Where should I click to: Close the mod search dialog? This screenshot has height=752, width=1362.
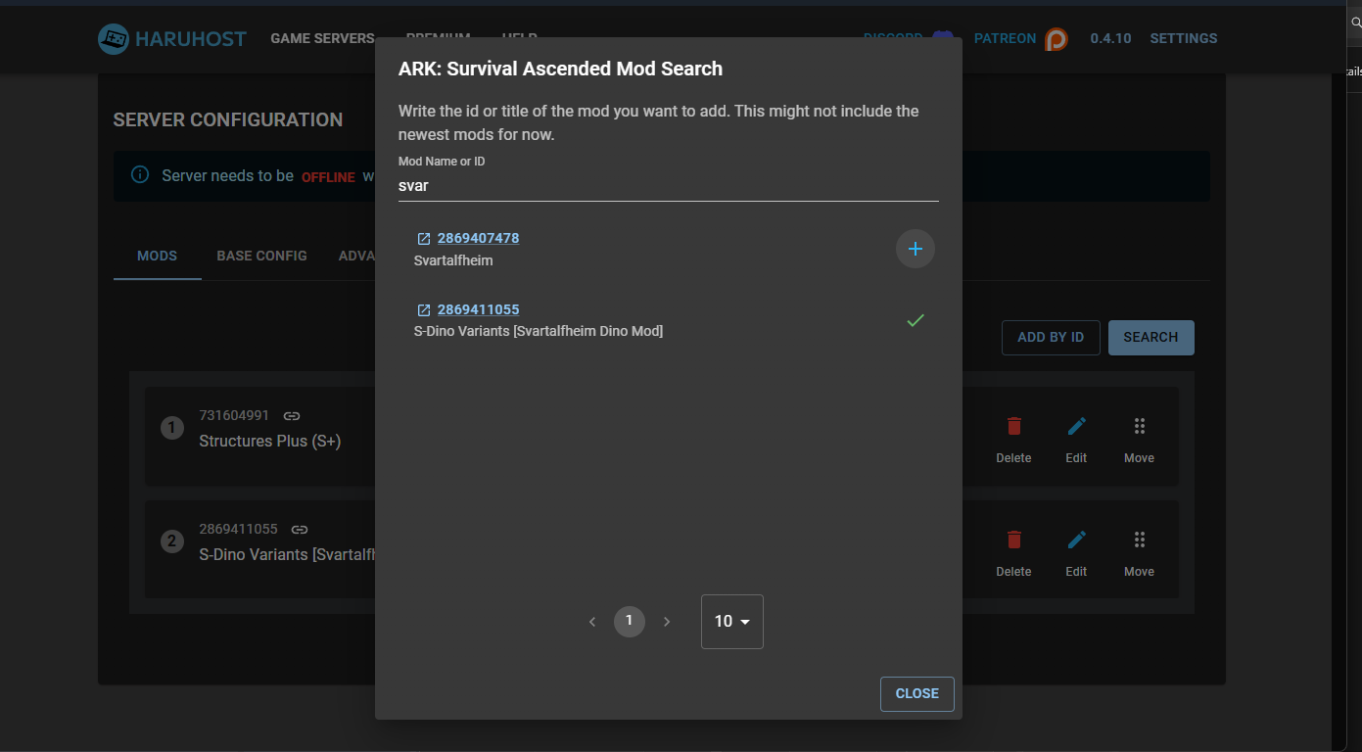point(916,693)
